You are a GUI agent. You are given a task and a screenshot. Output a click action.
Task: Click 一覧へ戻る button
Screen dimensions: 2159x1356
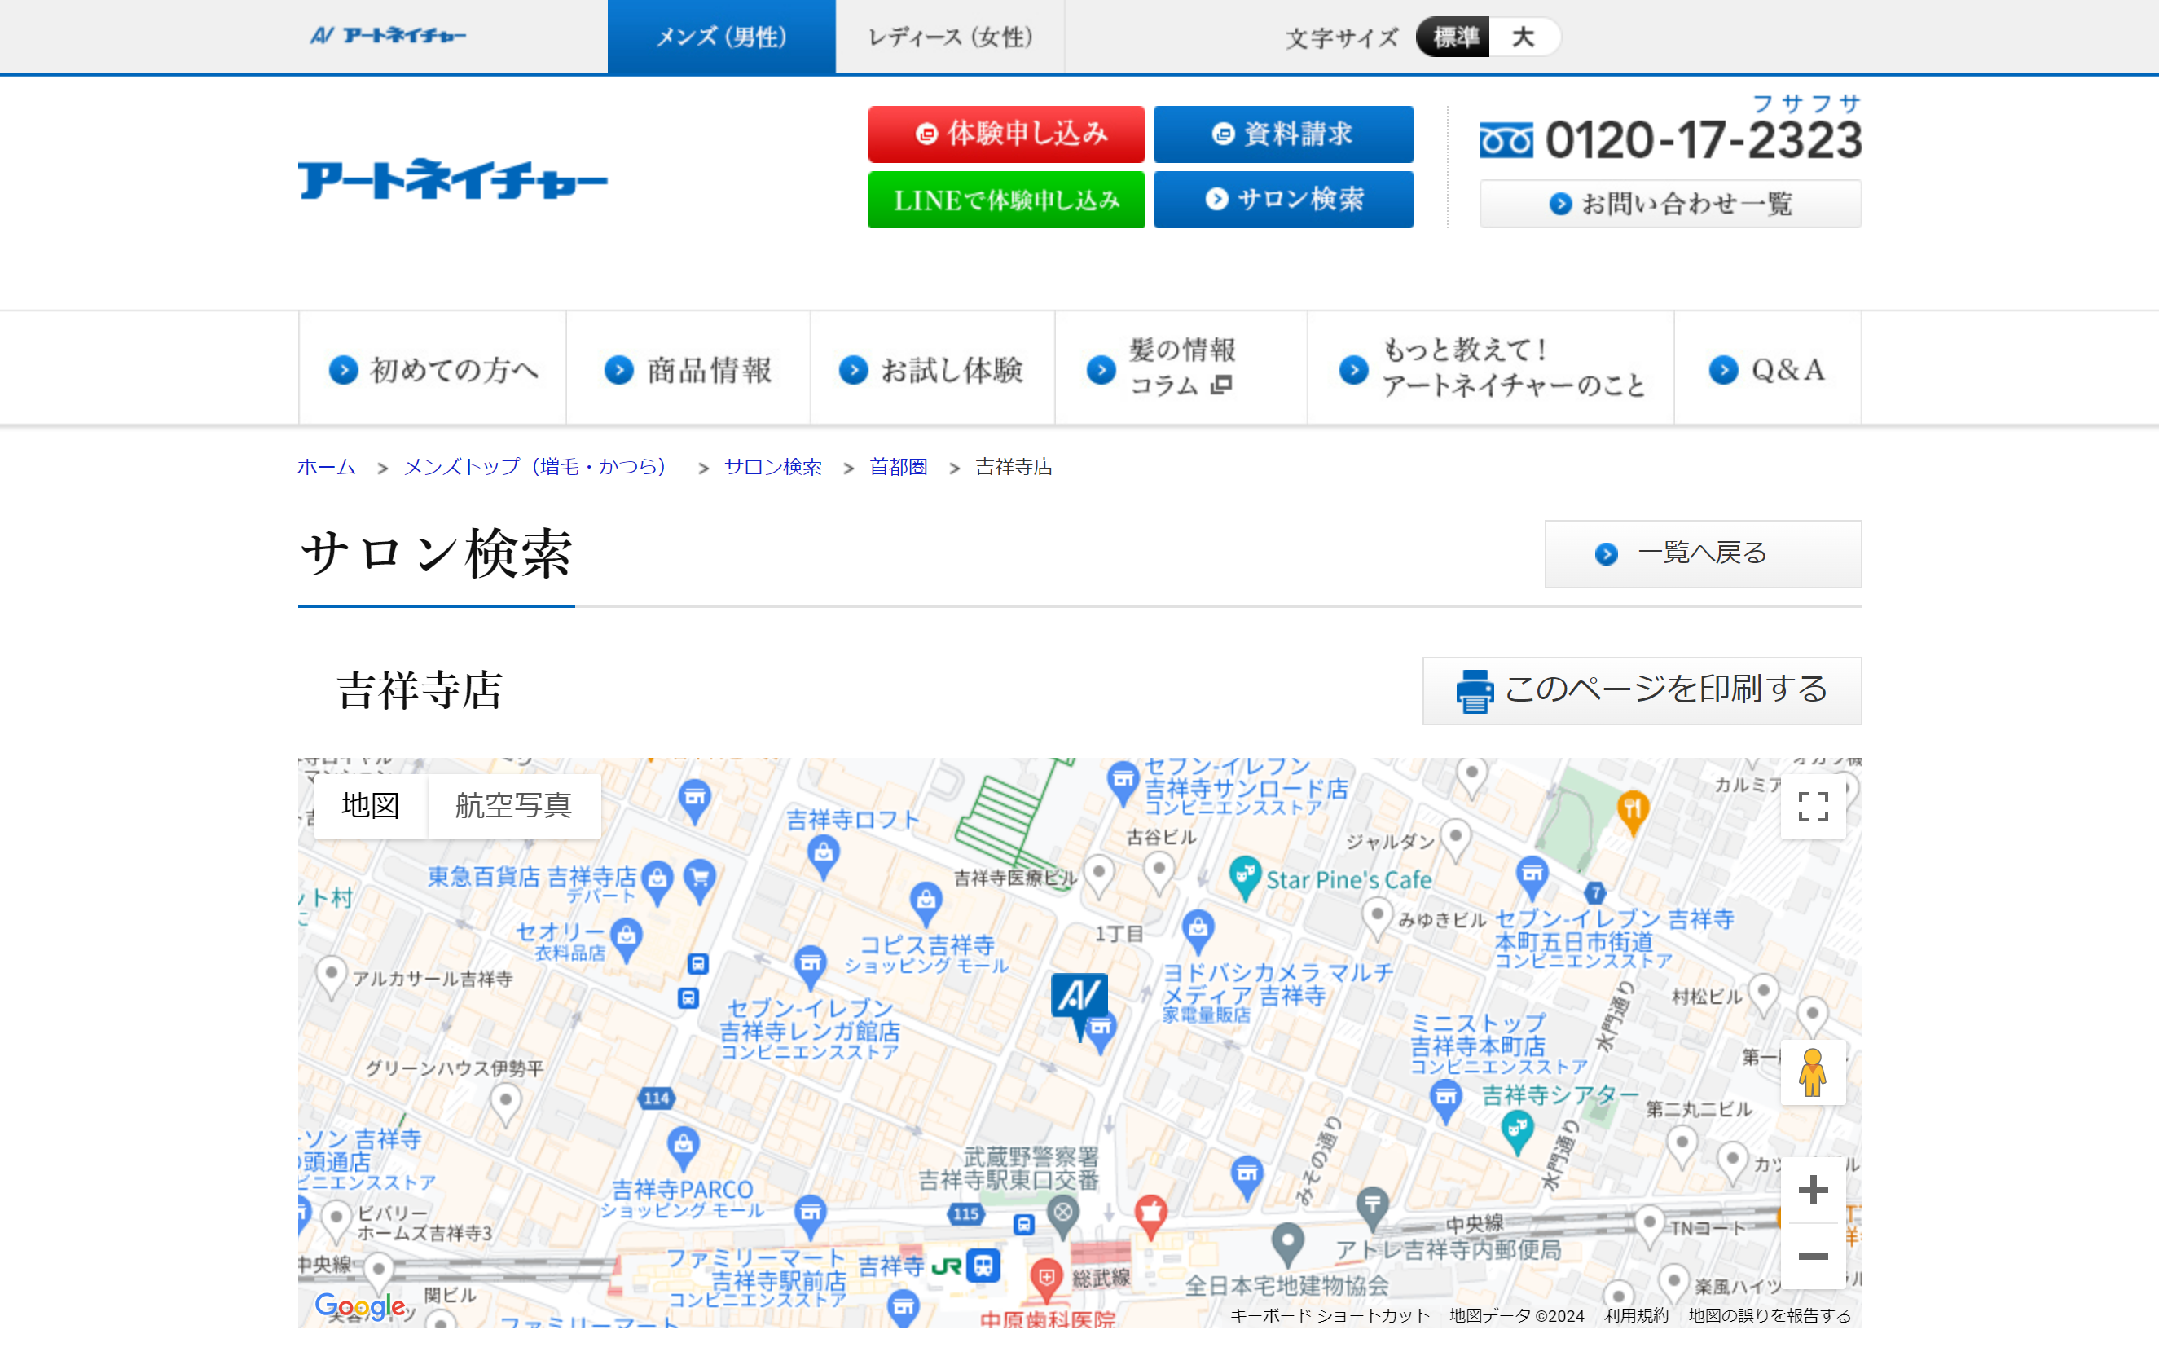click(1703, 553)
